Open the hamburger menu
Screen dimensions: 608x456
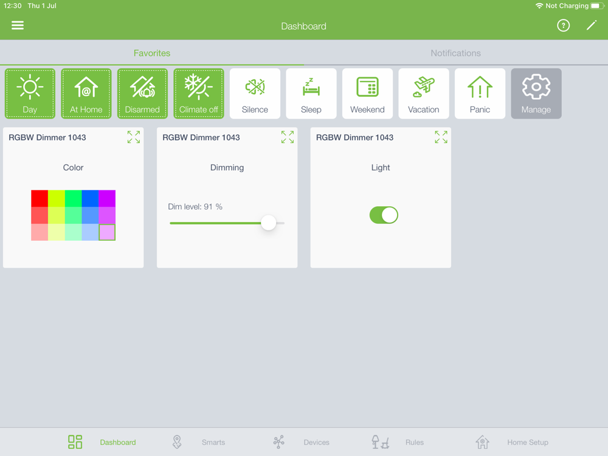tap(18, 25)
